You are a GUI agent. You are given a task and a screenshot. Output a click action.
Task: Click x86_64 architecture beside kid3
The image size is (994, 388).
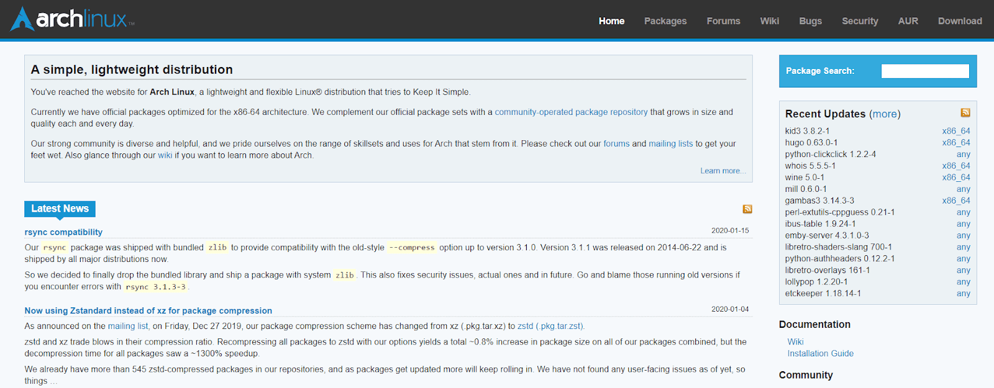(x=956, y=131)
